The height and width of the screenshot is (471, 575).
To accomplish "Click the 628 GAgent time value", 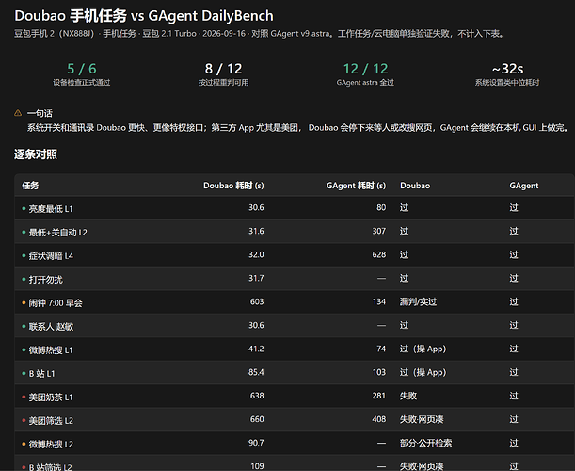I will tap(379, 254).
